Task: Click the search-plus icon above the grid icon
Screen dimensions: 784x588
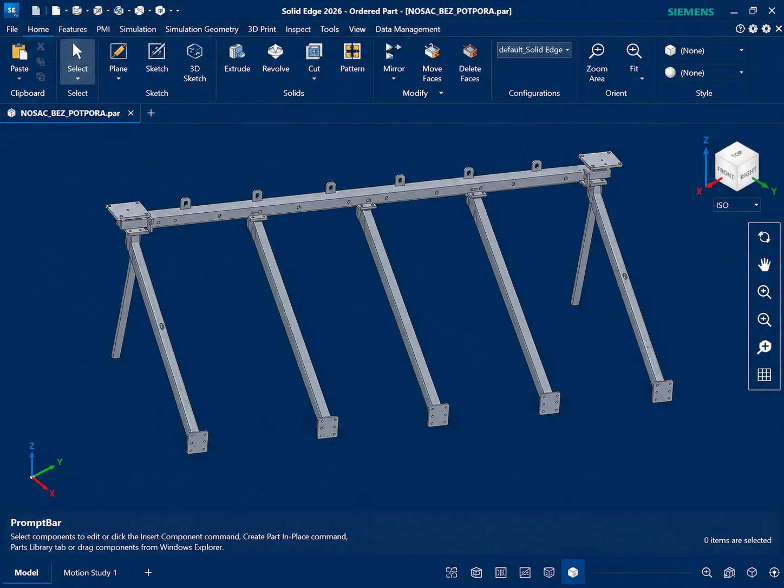Action: pos(764,347)
